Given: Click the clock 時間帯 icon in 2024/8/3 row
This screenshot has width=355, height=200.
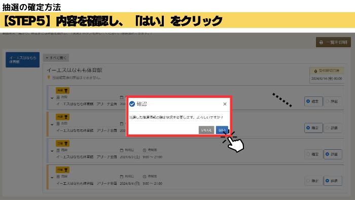Looking at the screenshot, I should (x=145, y=150).
